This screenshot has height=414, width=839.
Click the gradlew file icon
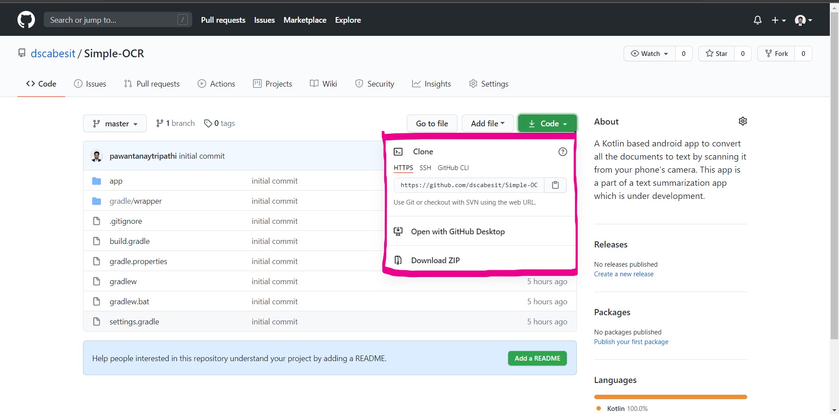(x=97, y=282)
